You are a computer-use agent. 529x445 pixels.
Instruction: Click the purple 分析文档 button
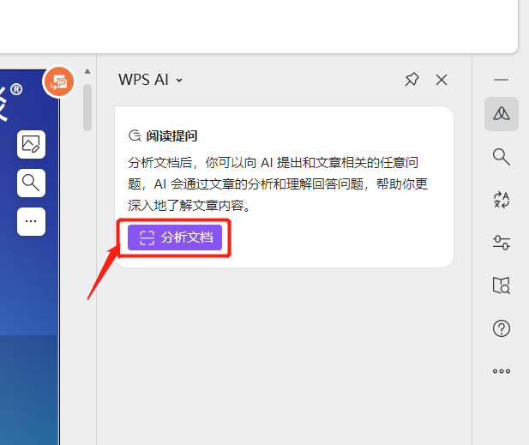point(175,238)
